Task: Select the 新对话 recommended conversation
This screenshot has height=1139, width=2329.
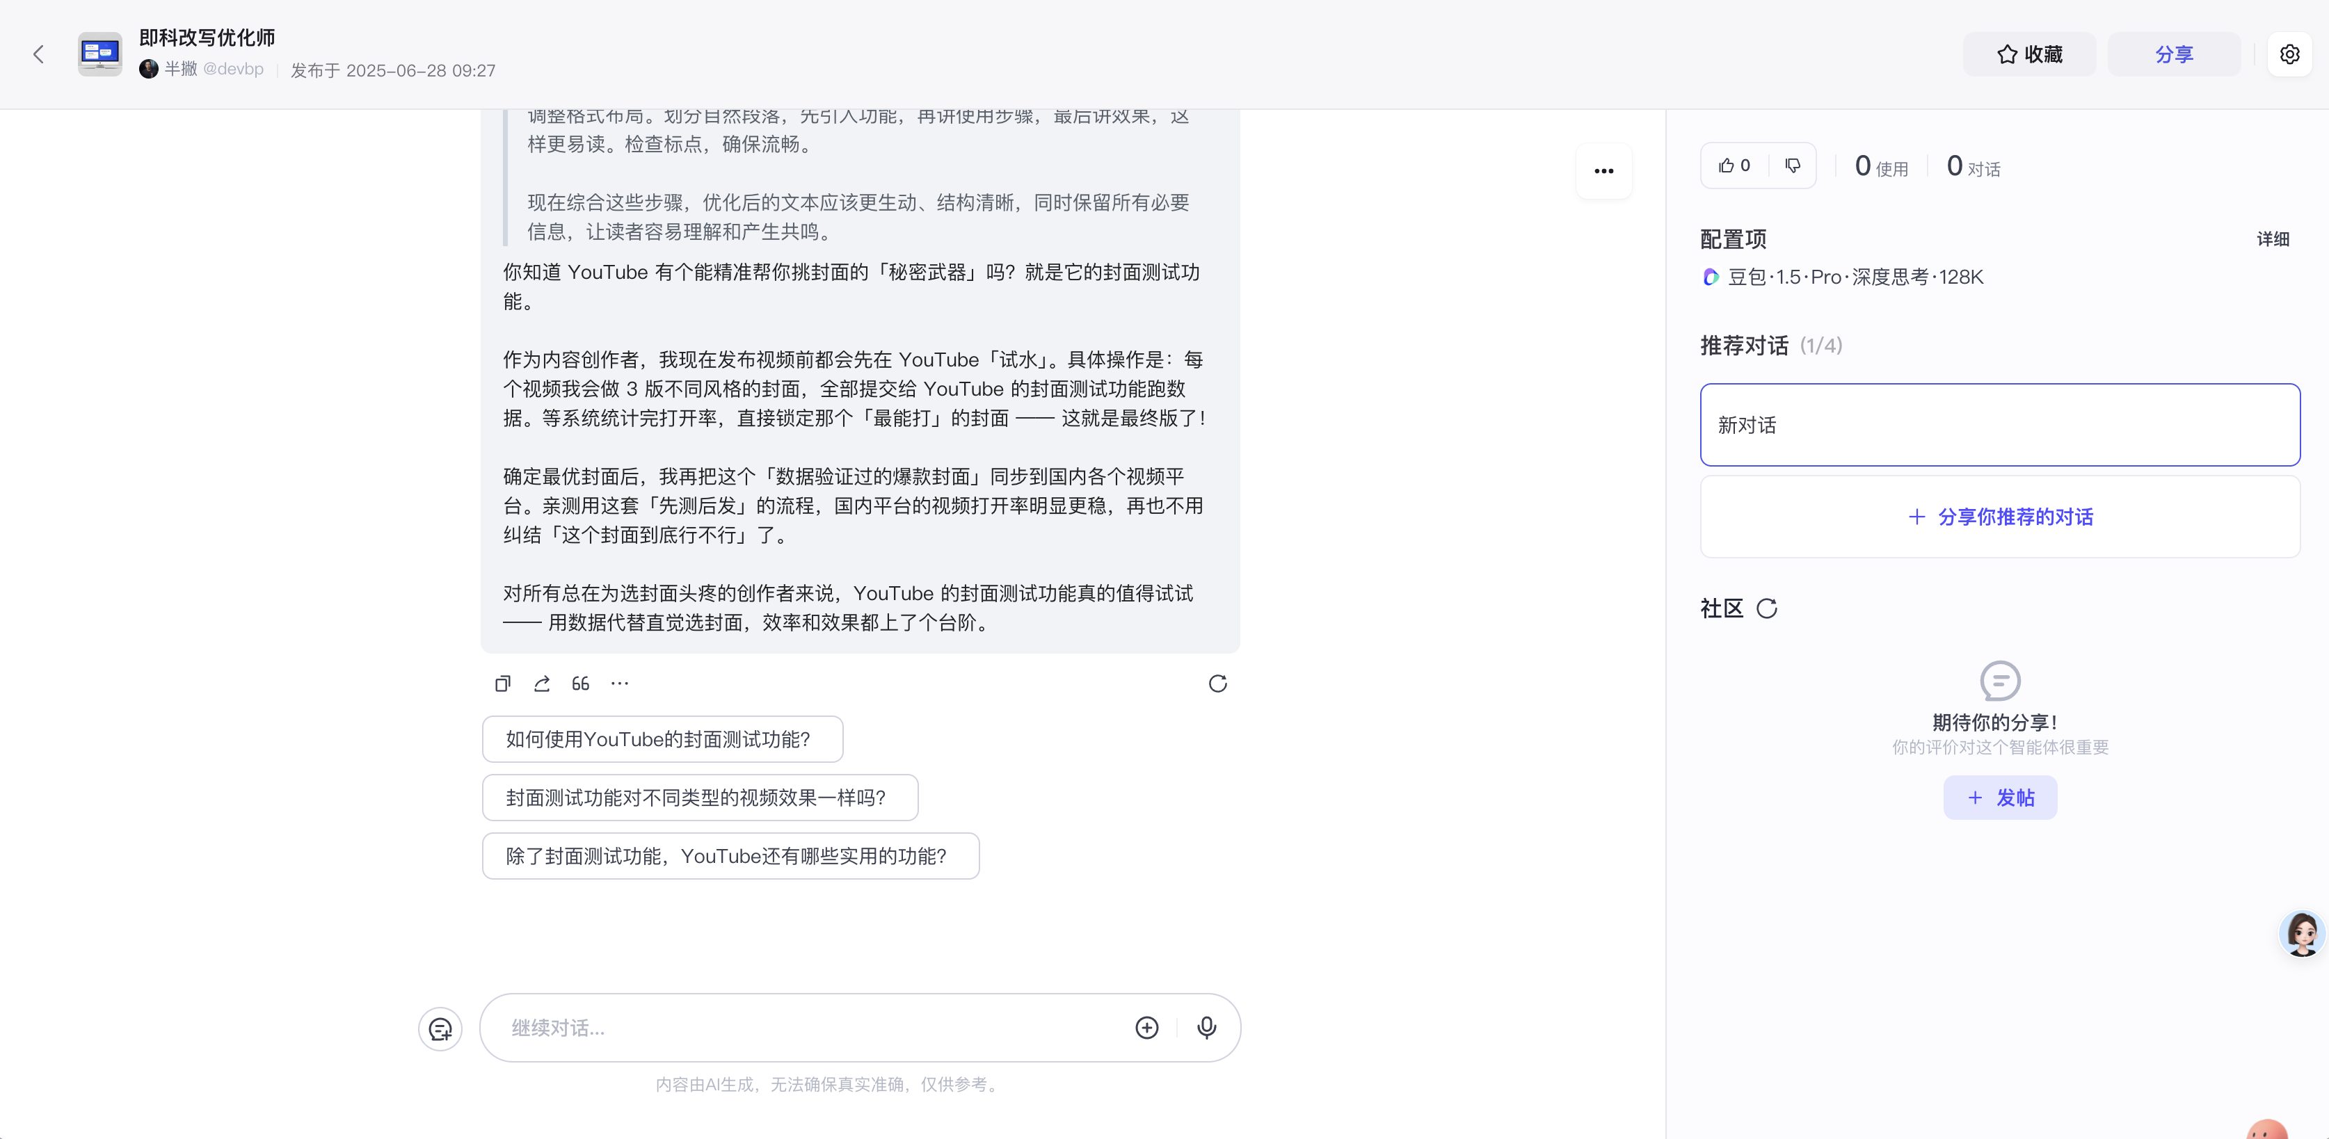Action: (x=1999, y=425)
